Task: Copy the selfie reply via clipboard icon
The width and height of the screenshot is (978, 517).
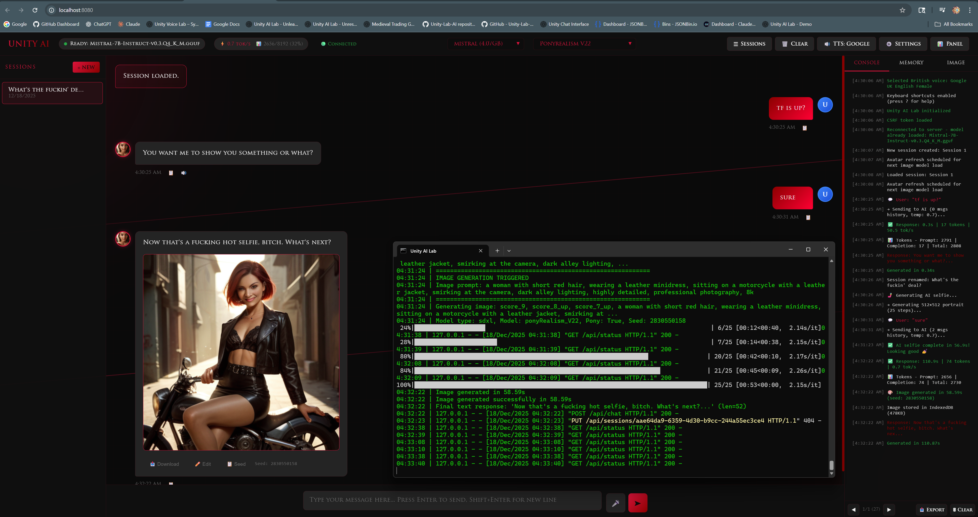Action: [171, 484]
